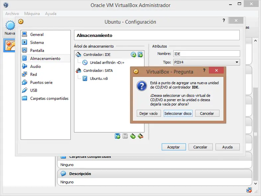Click the General monitor icon

(x=25, y=34)
